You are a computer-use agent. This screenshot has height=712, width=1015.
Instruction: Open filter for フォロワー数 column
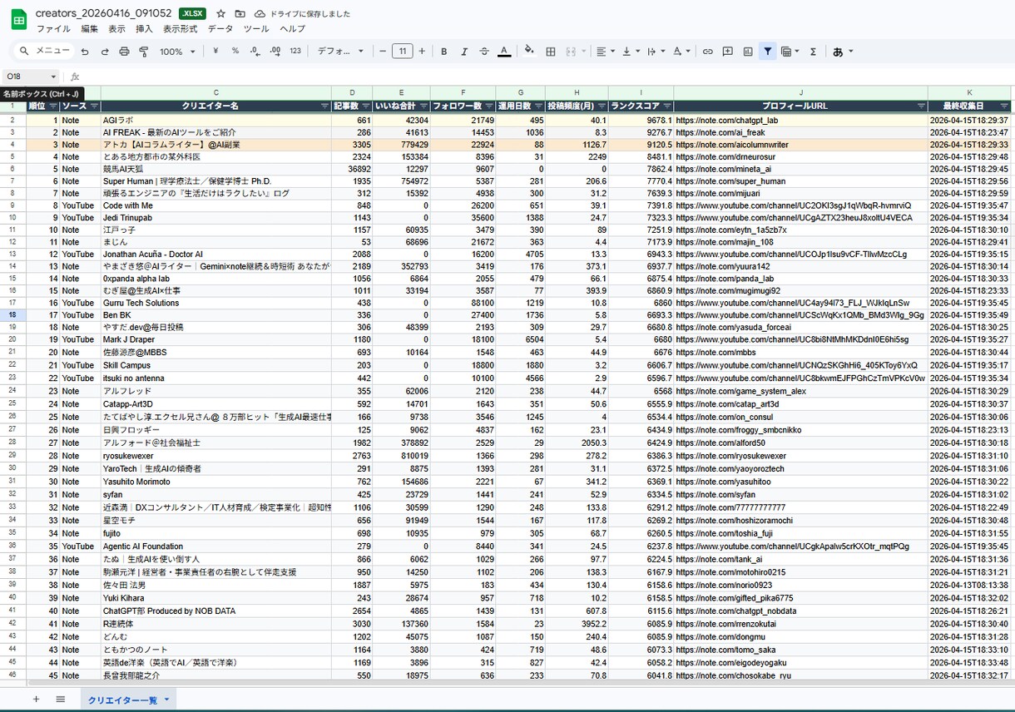click(x=488, y=106)
